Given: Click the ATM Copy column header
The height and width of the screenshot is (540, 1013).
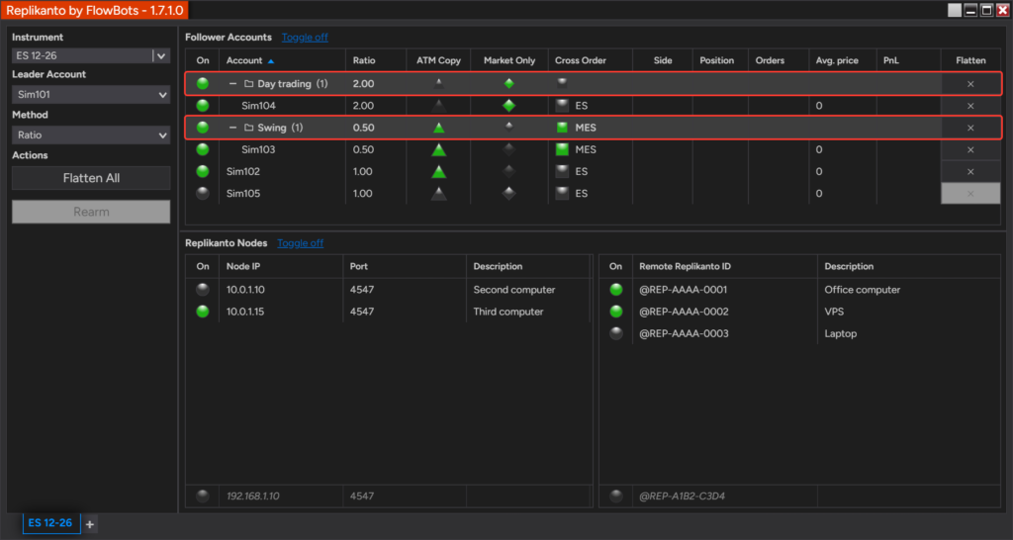Looking at the screenshot, I should tap(438, 60).
